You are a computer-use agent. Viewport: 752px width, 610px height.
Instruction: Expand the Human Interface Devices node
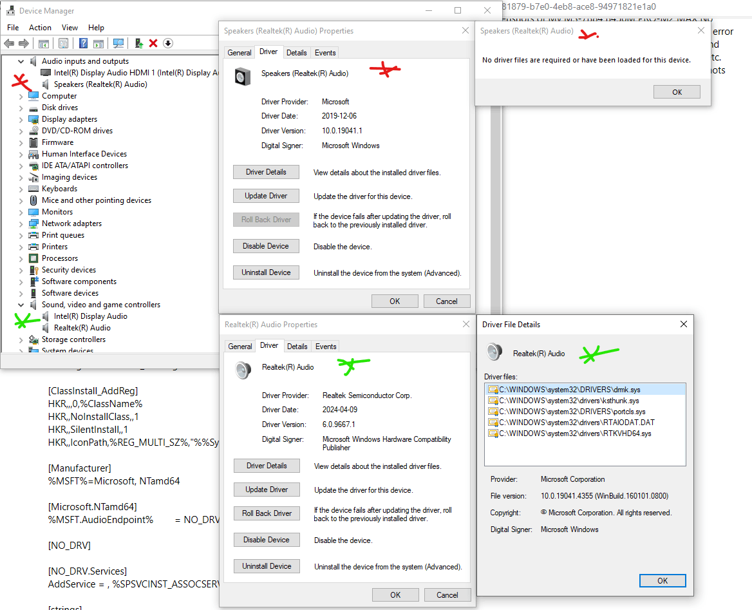(21, 154)
